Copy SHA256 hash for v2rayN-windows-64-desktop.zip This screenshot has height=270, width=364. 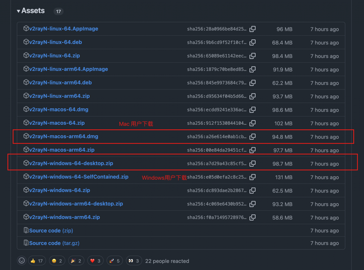[252, 164]
